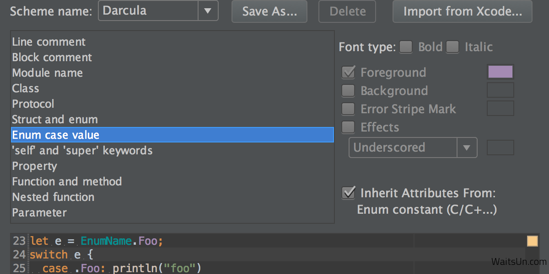
Task: Open the purple Foreground color swatch
Action: (501, 72)
